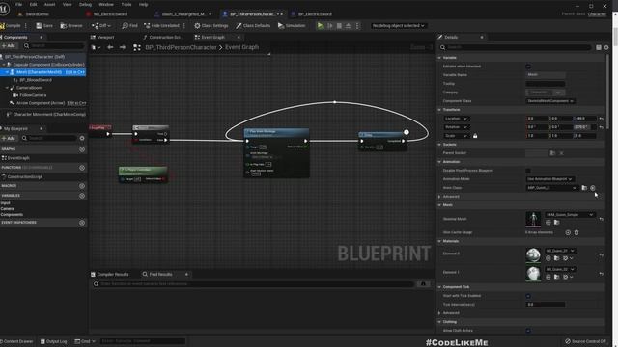
Task: Open Location type dropdown
Action: [x=456, y=119]
